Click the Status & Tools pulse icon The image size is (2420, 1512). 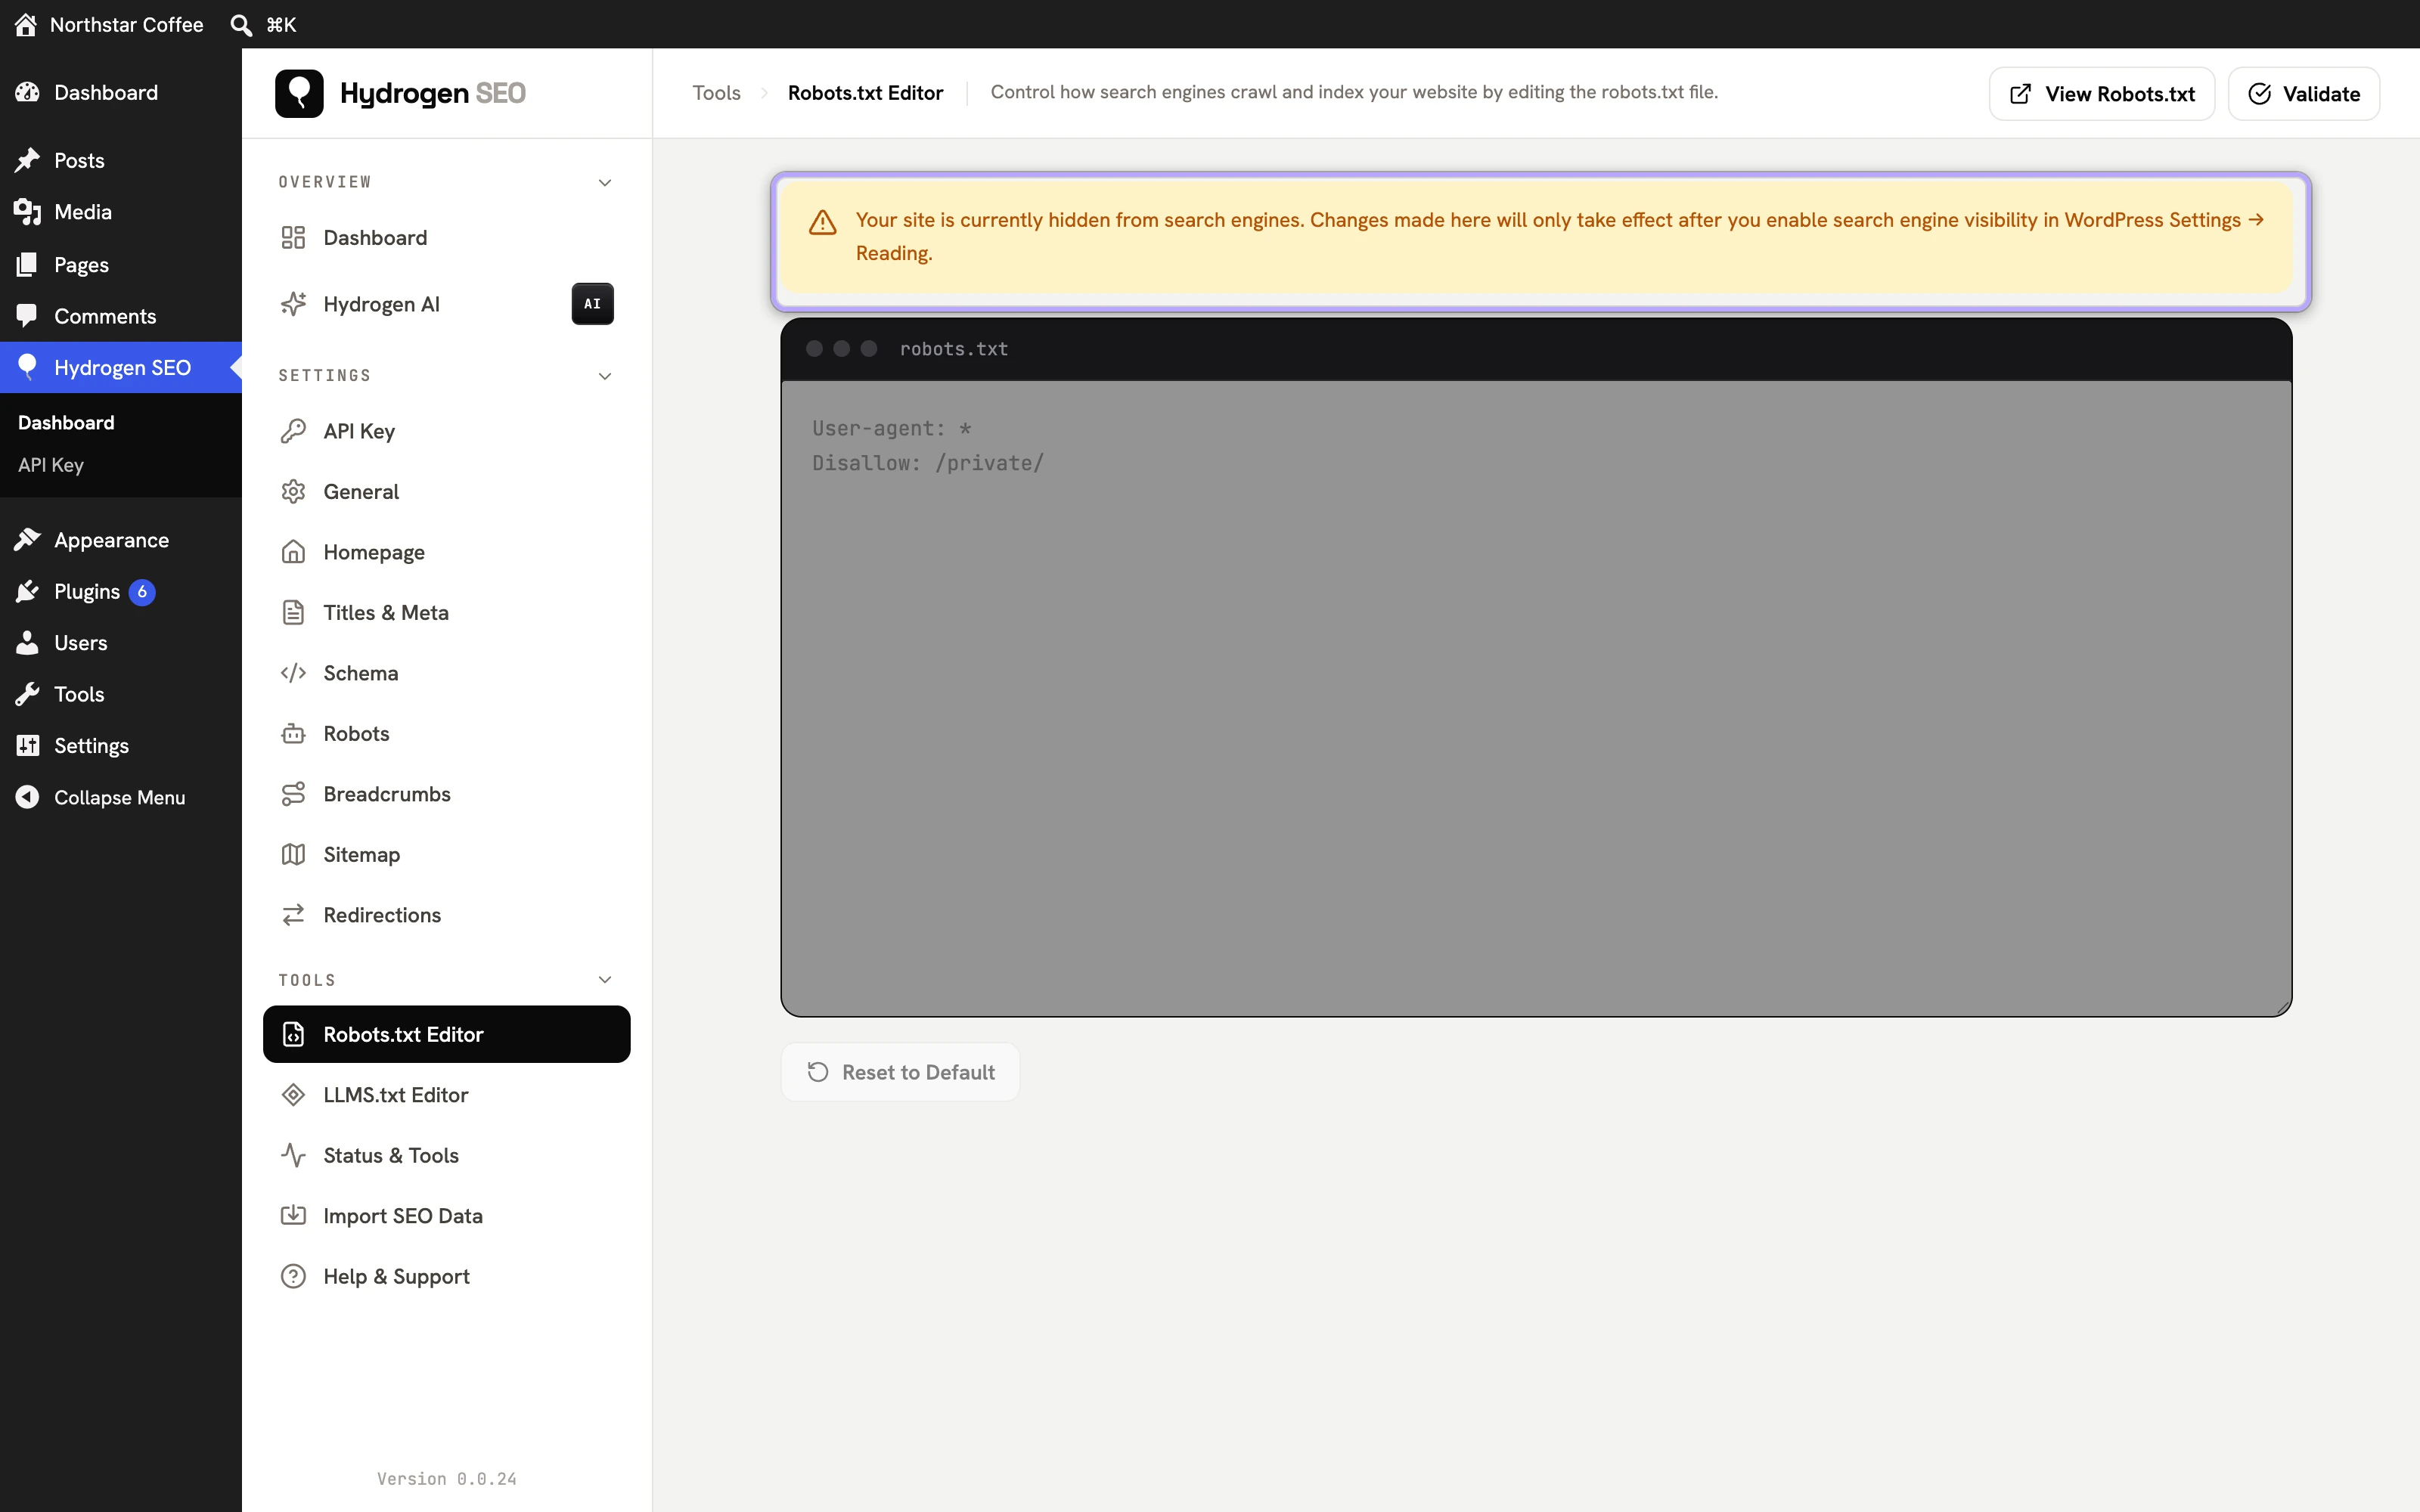click(293, 1156)
